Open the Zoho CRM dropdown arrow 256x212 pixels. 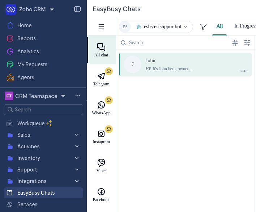(52, 9)
